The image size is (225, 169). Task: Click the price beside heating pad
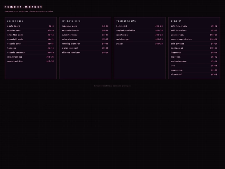point(213,48)
